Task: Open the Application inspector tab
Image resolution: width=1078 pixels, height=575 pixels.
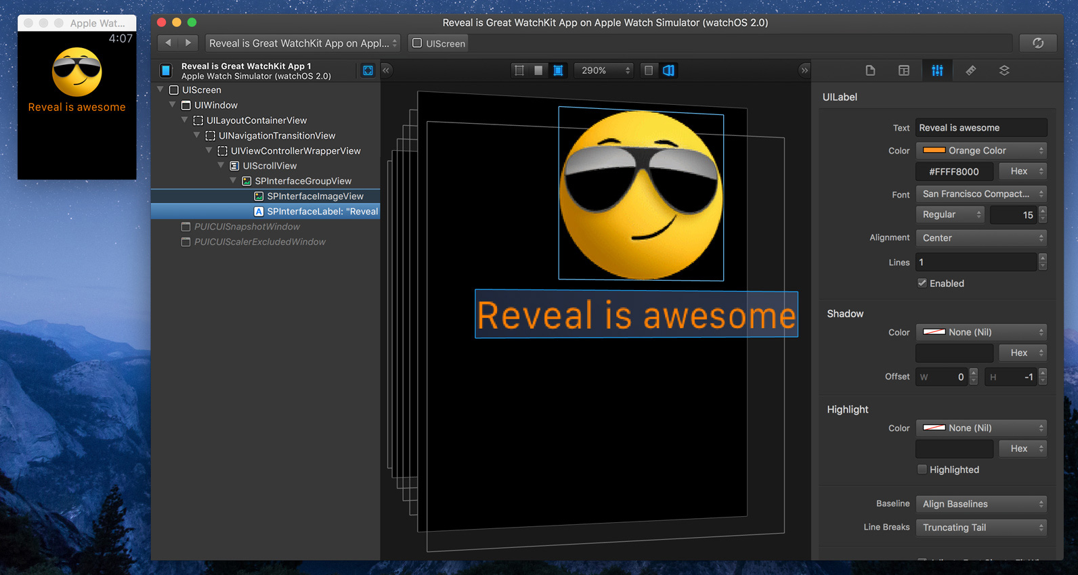Action: tap(870, 70)
